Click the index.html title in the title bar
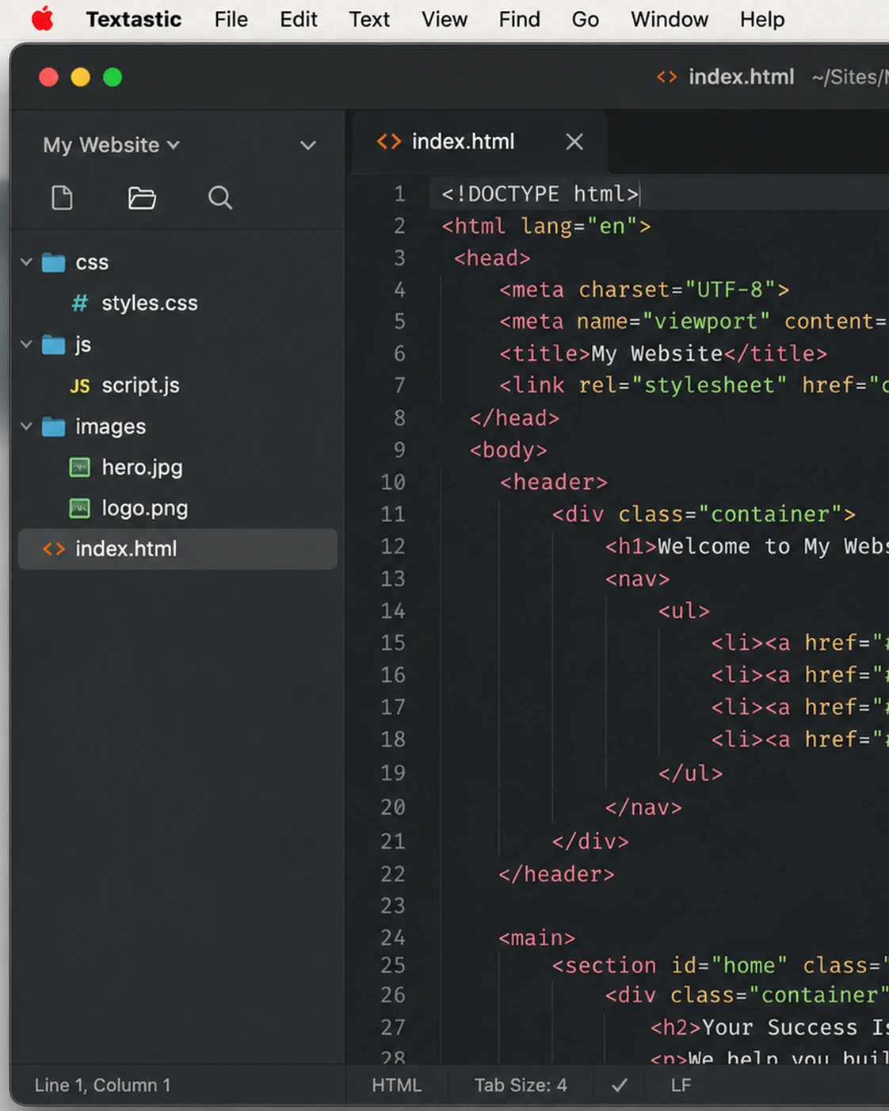The height and width of the screenshot is (1111, 889). coord(741,77)
